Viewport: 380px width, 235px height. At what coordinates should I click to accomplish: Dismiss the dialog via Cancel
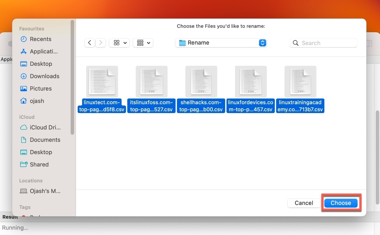click(303, 203)
